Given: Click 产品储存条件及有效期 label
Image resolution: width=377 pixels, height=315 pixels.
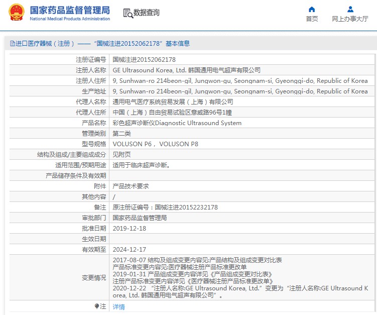Looking at the screenshot, I should pos(76,176).
